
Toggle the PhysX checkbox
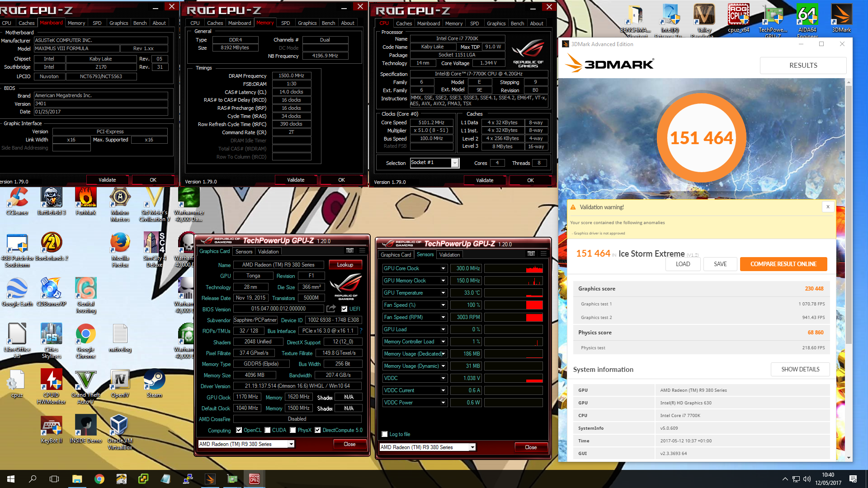(x=293, y=430)
